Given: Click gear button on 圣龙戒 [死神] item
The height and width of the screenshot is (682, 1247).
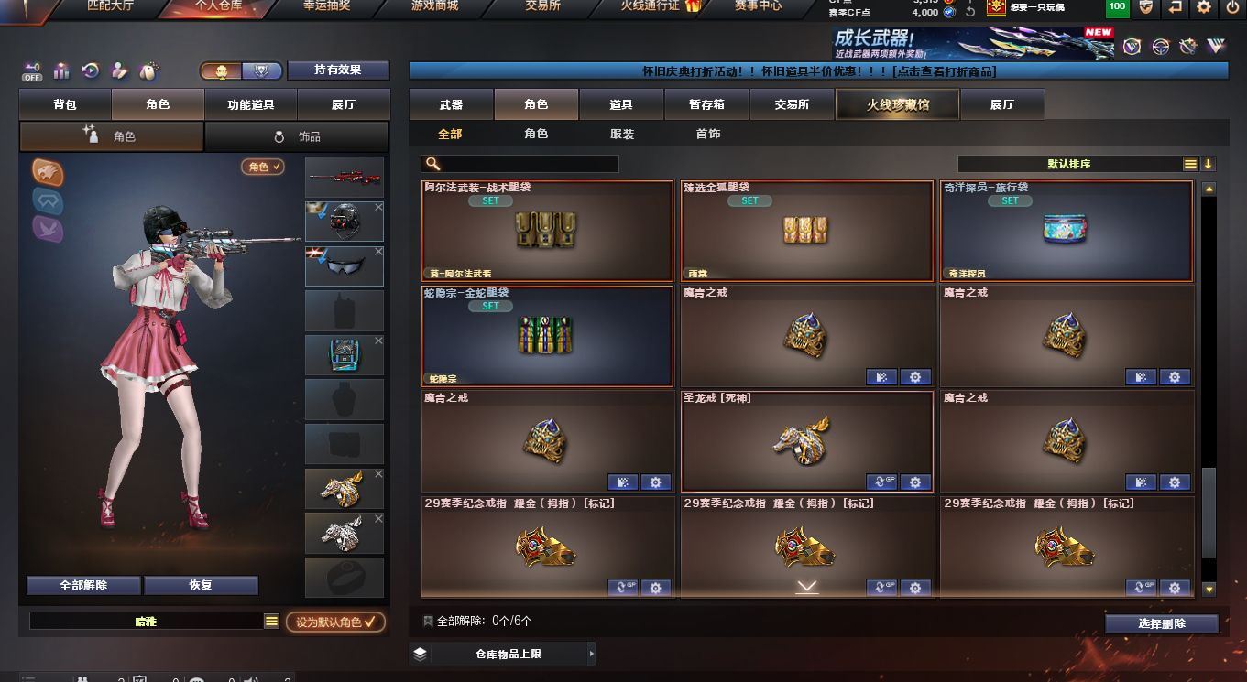Looking at the screenshot, I should point(914,482).
